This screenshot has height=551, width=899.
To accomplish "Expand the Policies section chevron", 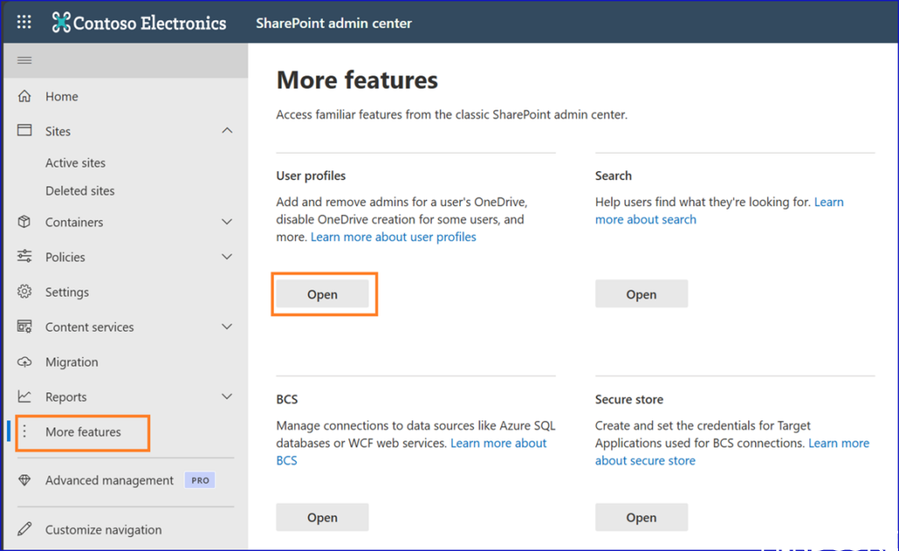I will click(x=227, y=257).
